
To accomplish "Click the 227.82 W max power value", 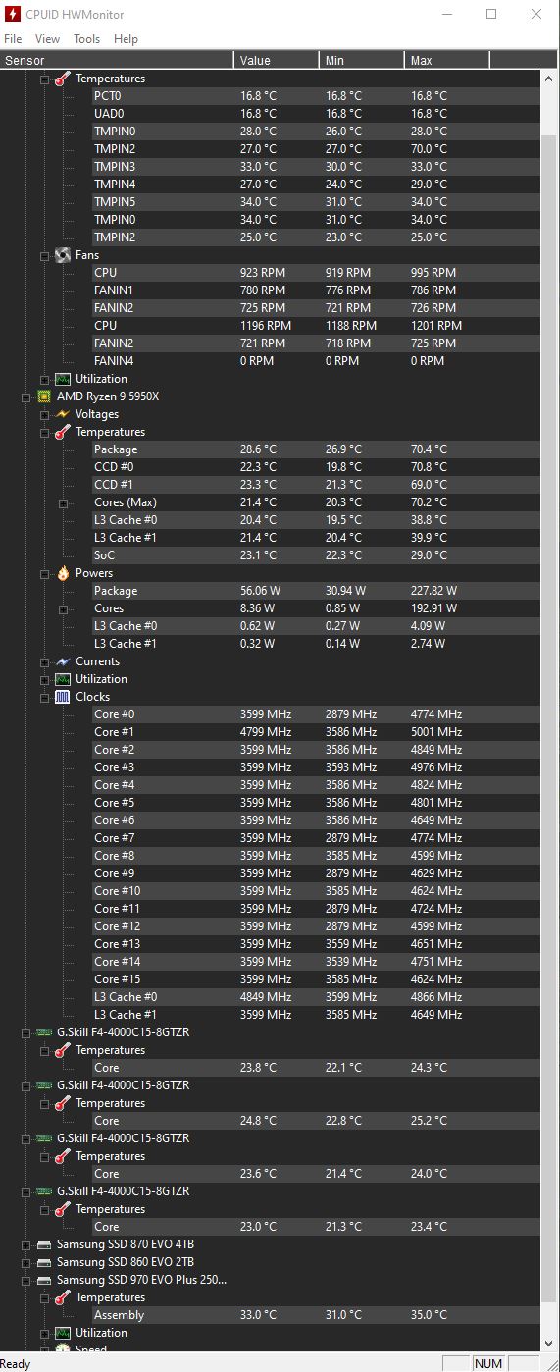I will (434, 591).
